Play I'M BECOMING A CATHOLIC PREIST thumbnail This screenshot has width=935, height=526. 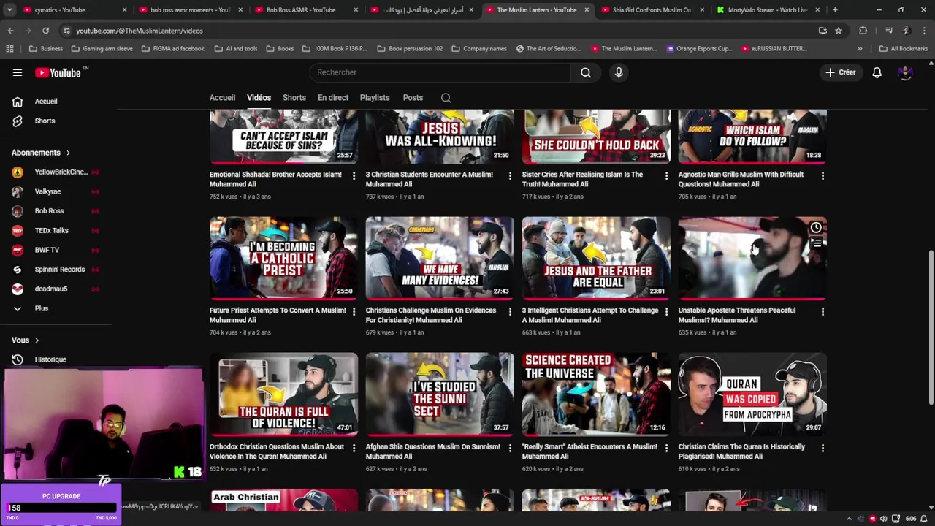283,257
